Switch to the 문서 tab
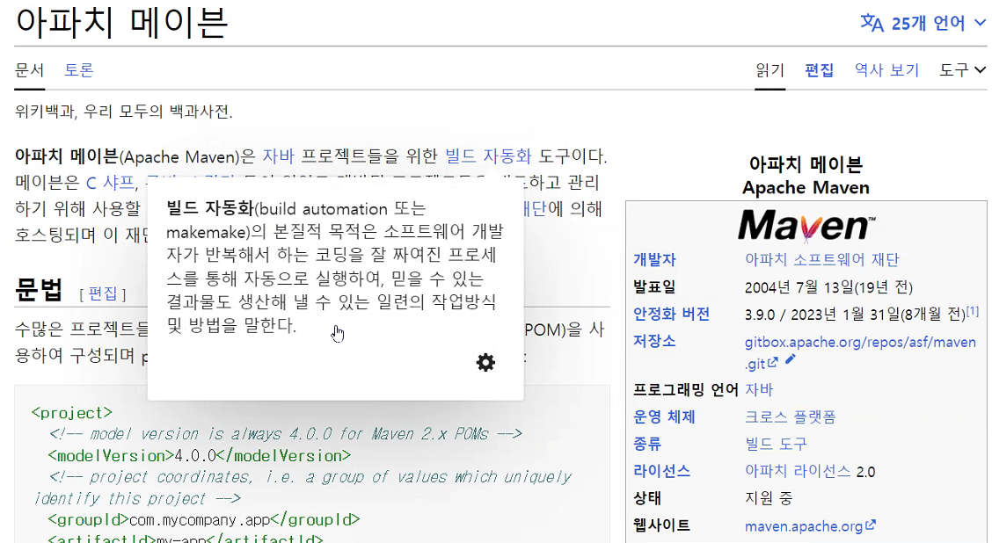The image size is (992, 543). 29,69
